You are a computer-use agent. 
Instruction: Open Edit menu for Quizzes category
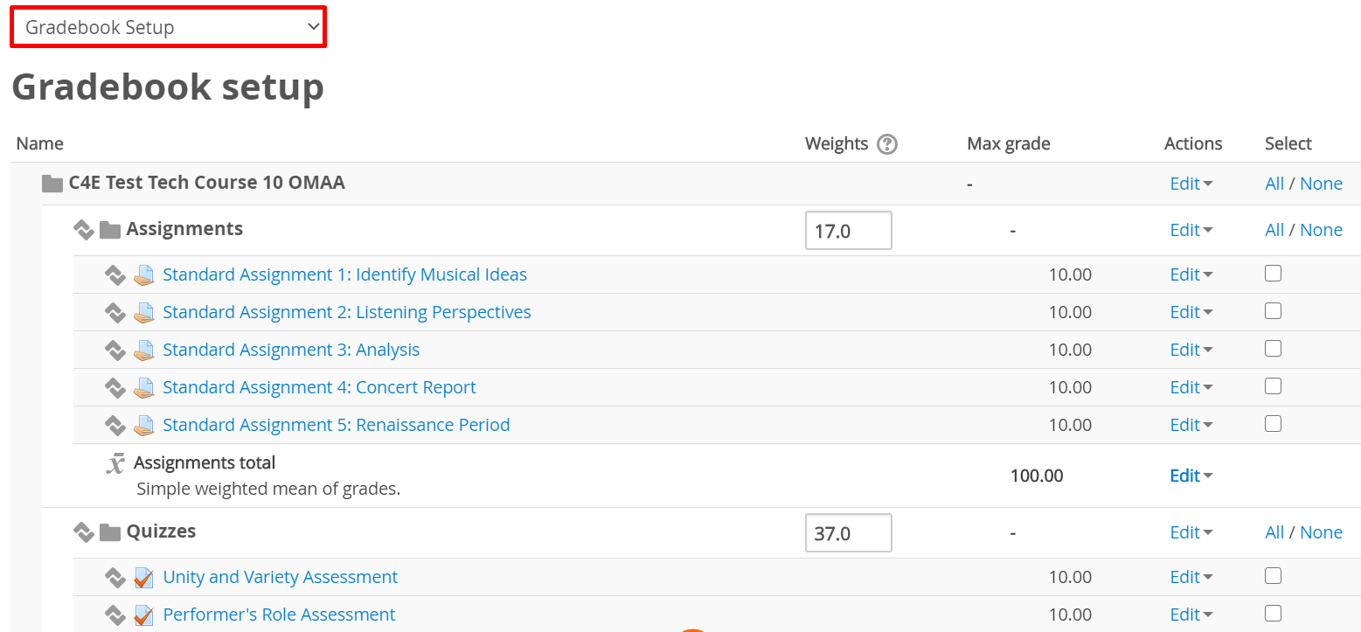pyautogui.click(x=1191, y=532)
